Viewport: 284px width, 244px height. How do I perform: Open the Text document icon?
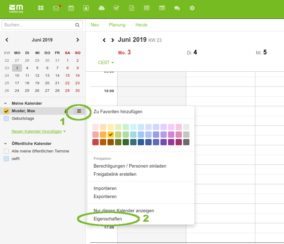click(132, 8)
